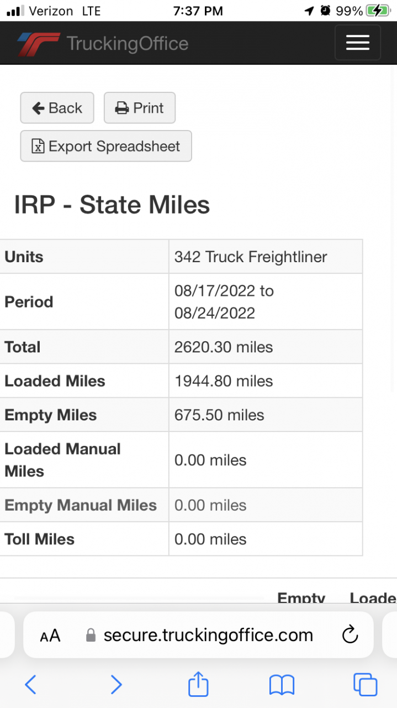The height and width of the screenshot is (708, 397).
Task: Tap the IRP - State Miles heading
Action: click(112, 205)
